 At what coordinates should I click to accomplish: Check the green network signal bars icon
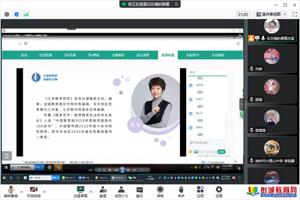pos(26,14)
